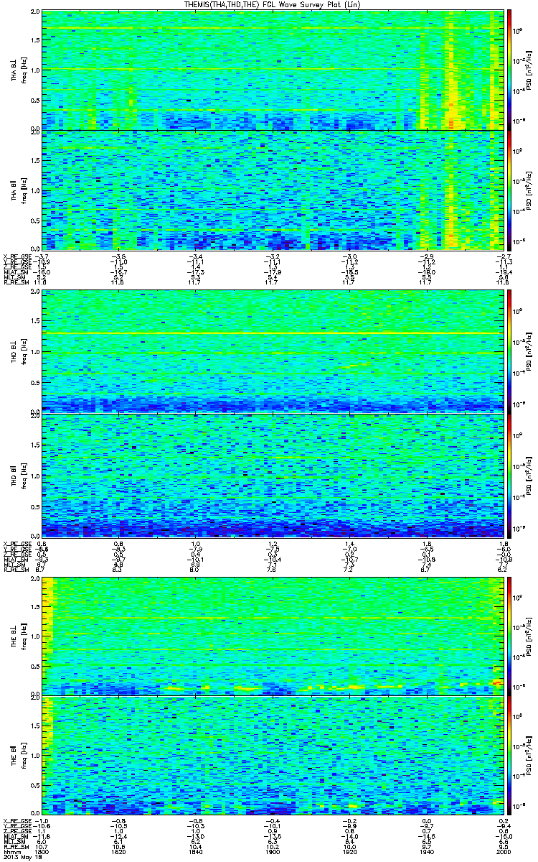Click the PSD color bar beside THA BL
This screenshot has height=862, width=538.
(x=510, y=70)
